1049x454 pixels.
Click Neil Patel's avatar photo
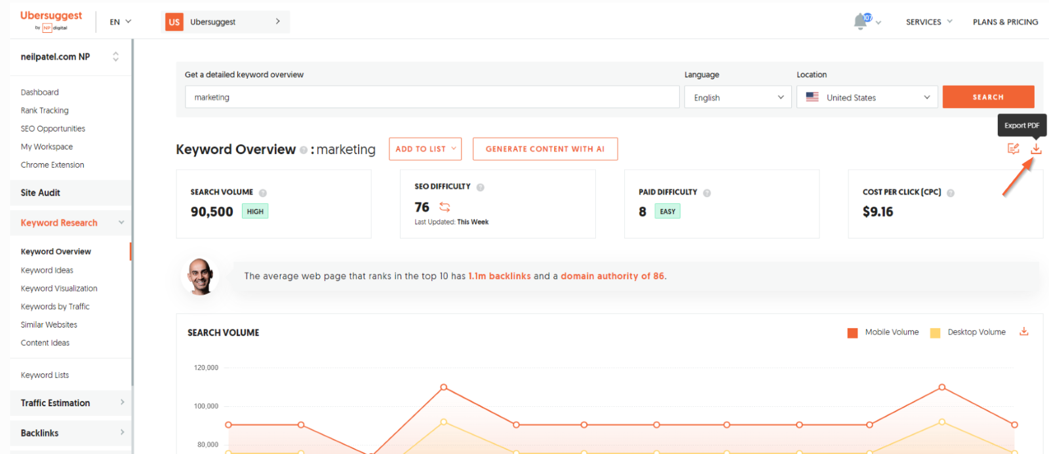click(200, 276)
